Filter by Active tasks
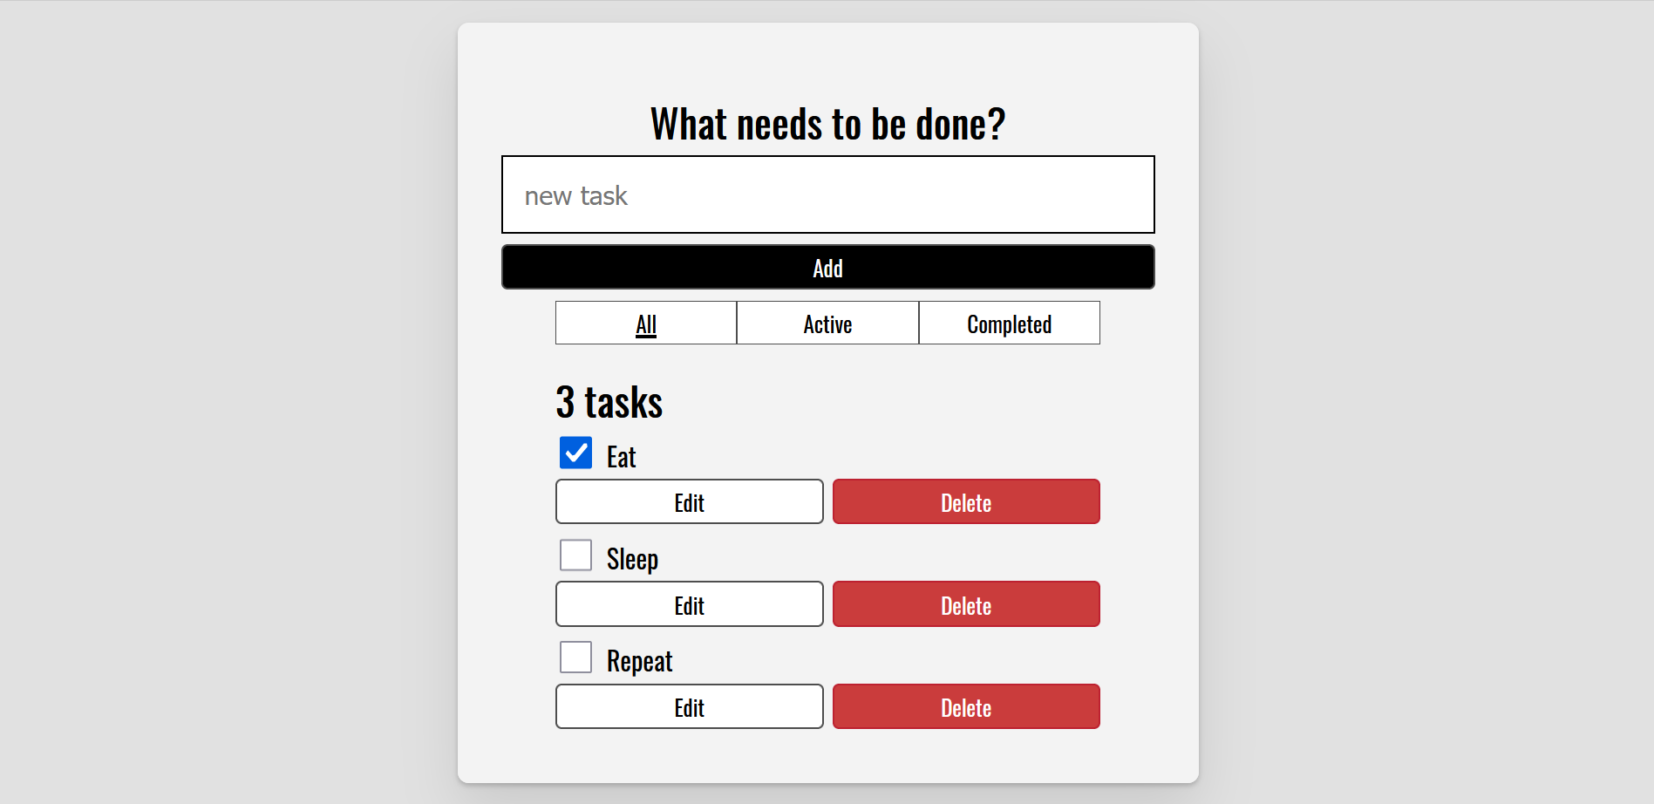The image size is (1654, 804). coord(827,324)
